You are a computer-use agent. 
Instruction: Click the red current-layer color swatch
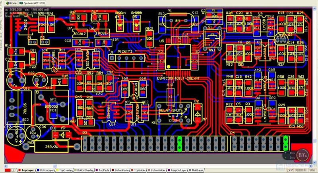(6, 170)
